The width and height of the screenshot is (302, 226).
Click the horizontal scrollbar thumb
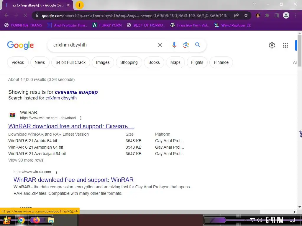pyautogui.click(x=170, y=212)
